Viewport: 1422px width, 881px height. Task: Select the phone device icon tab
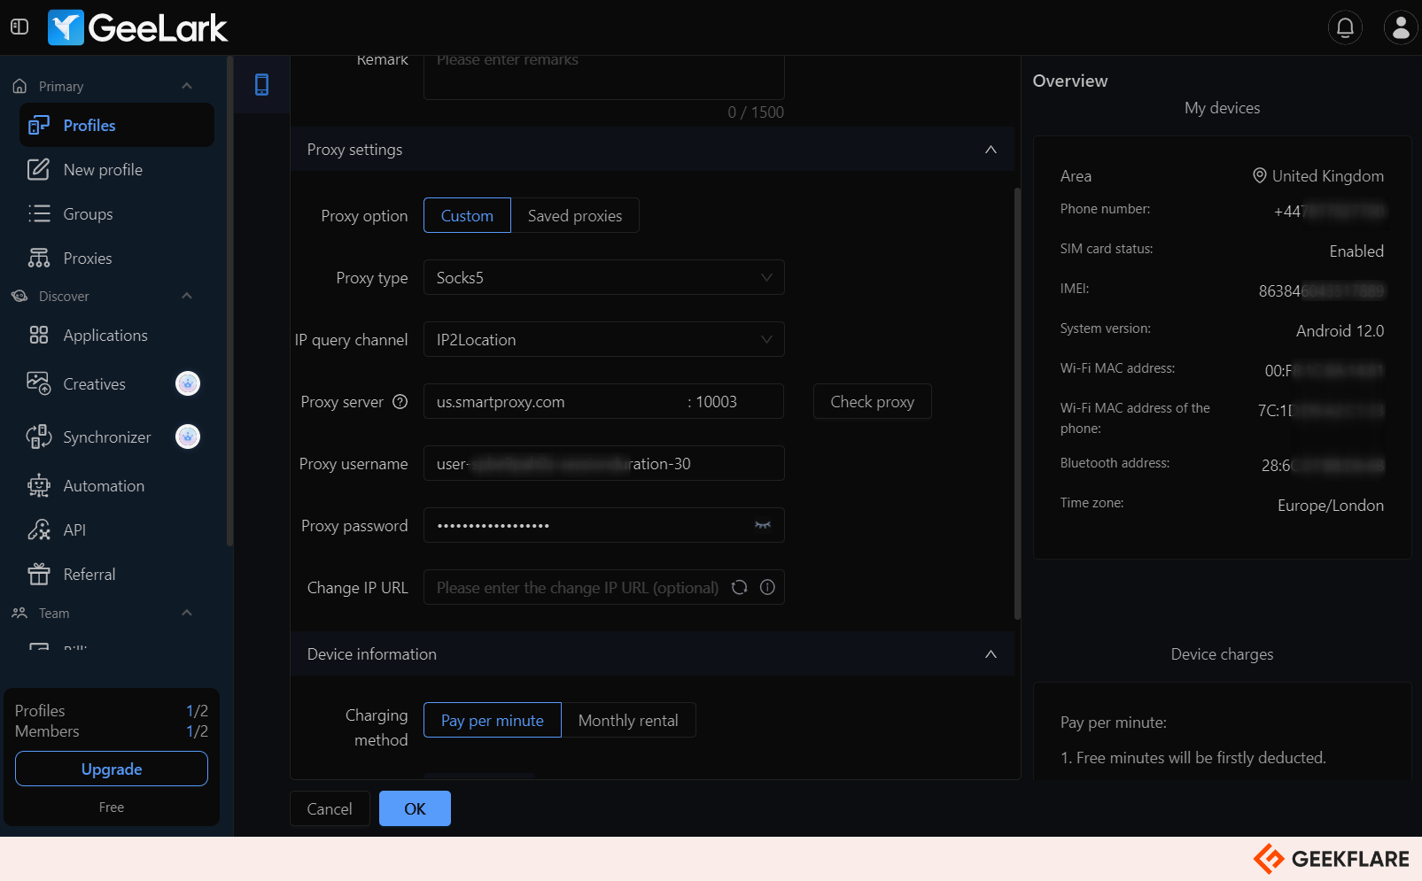pyautogui.click(x=261, y=84)
